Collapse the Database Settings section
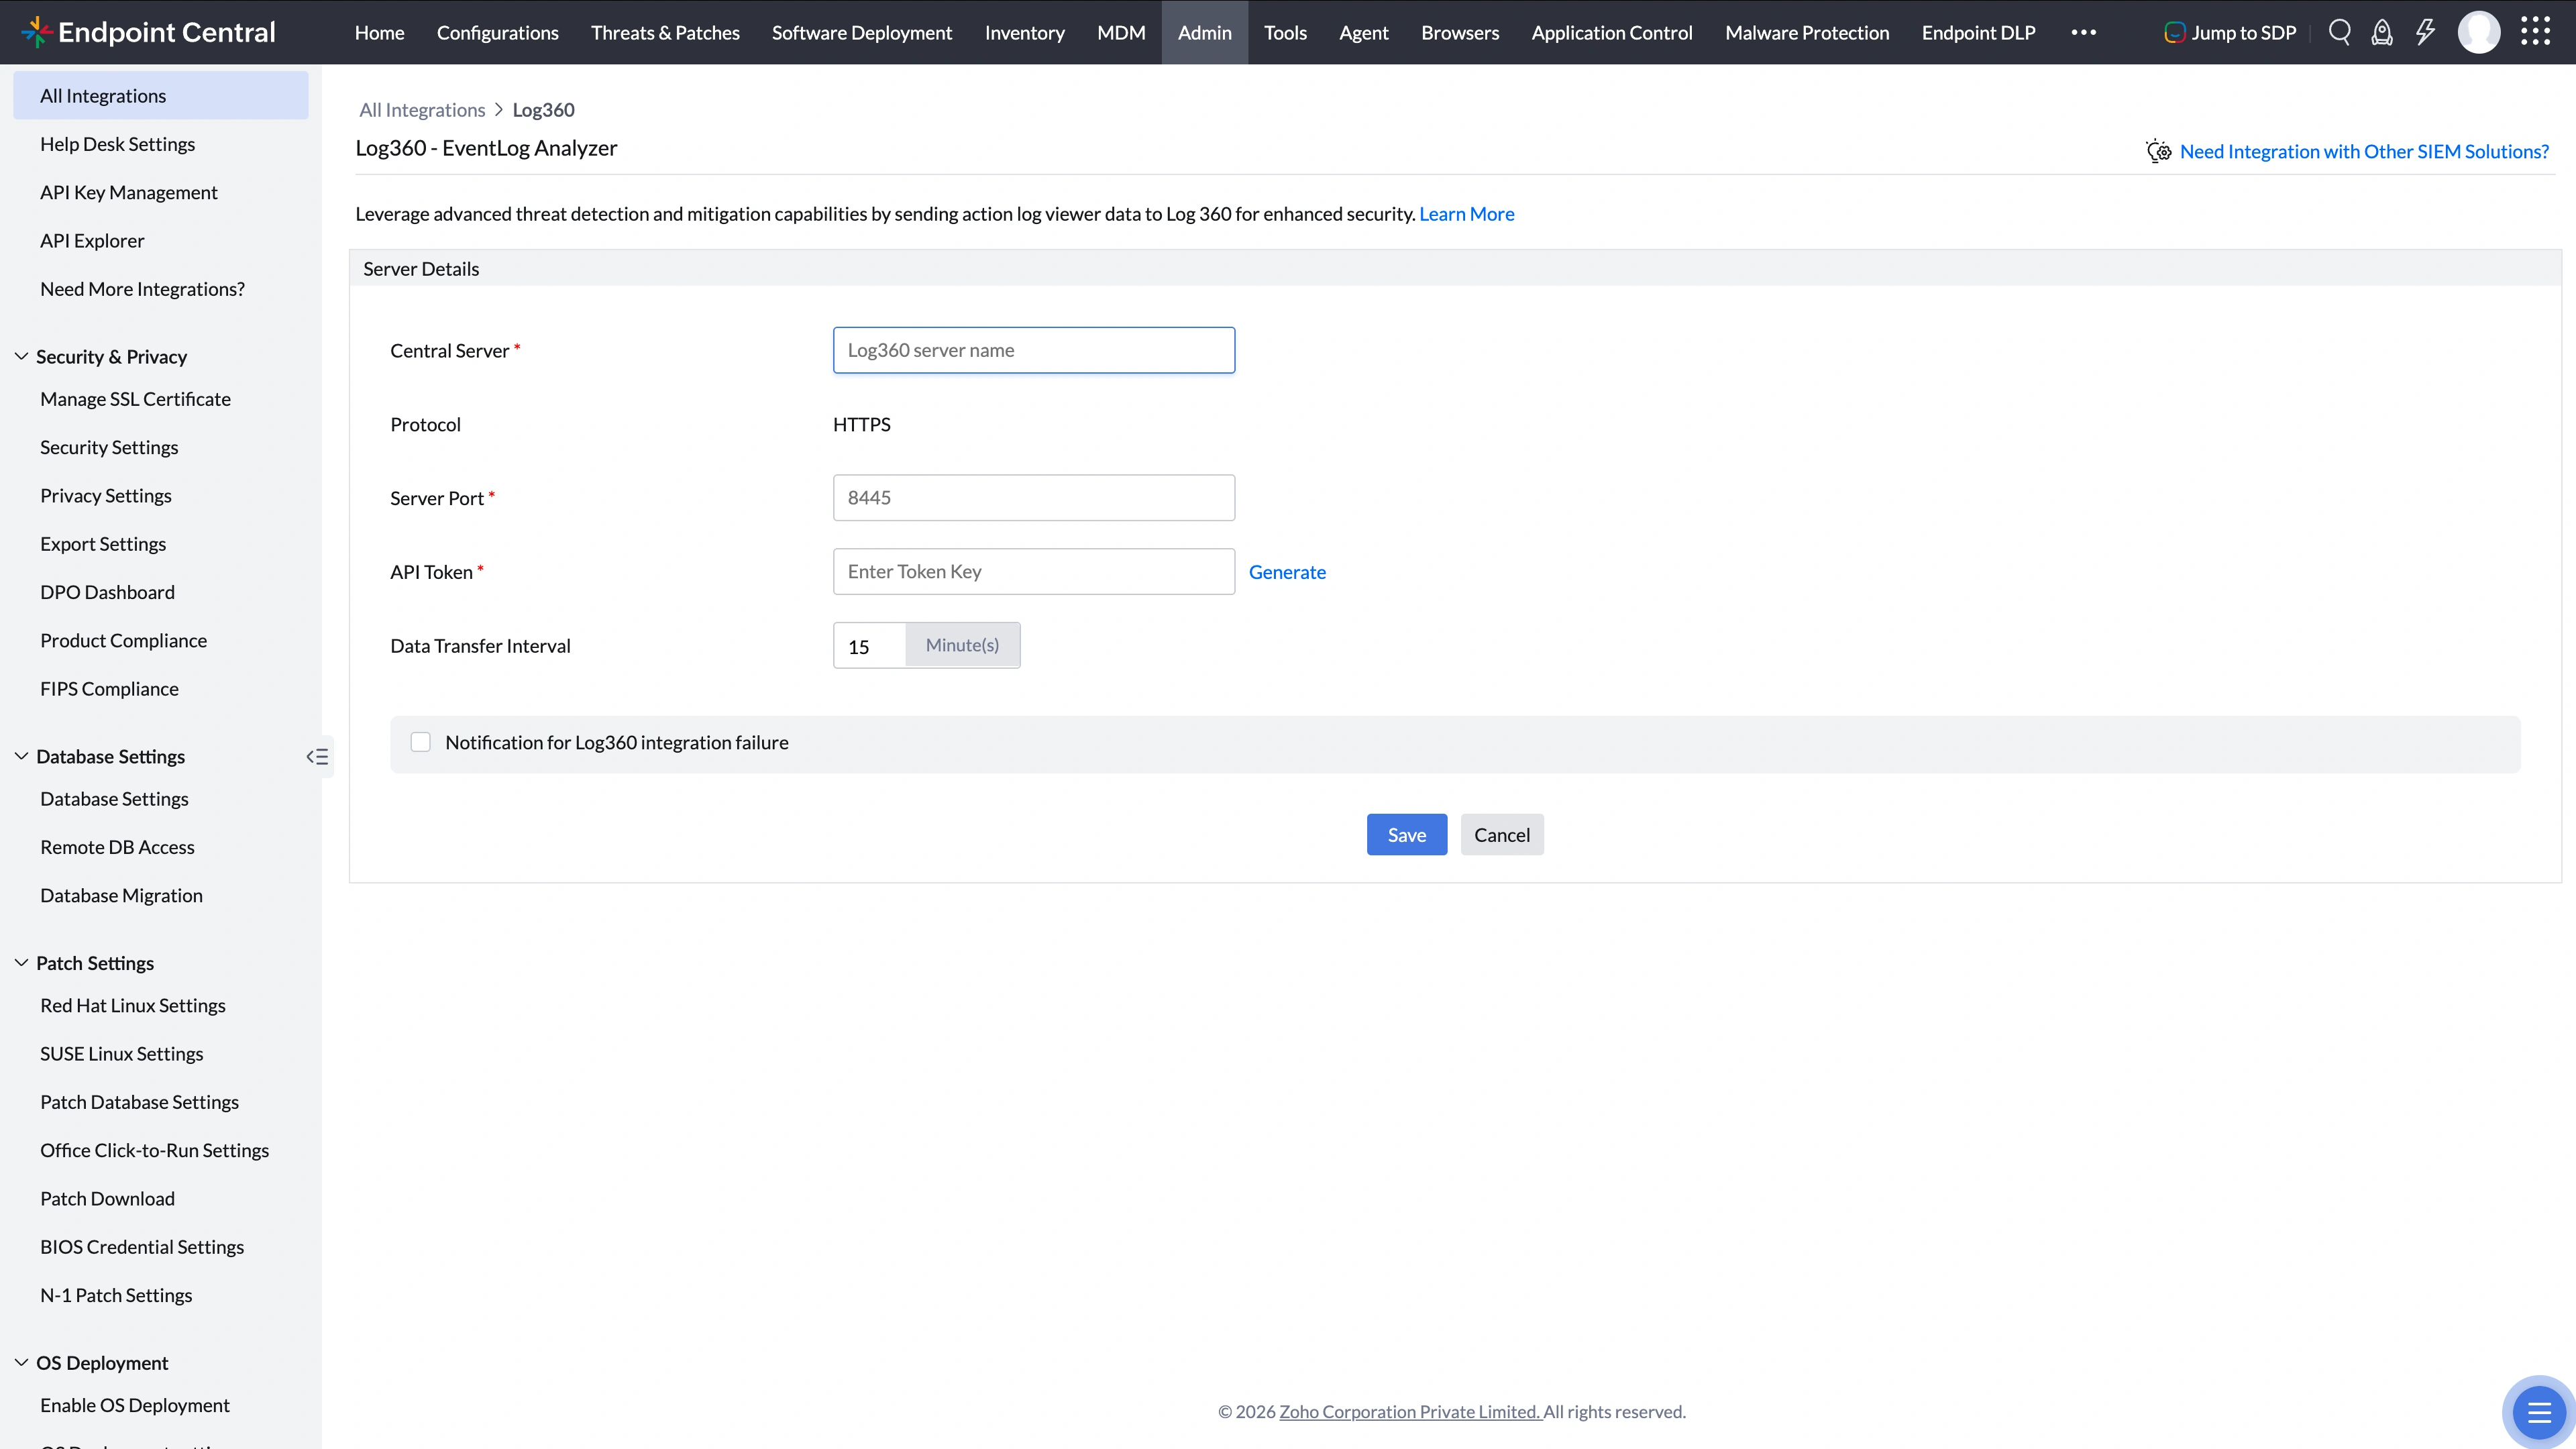This screenshot has height=1449, width=2576. click(x=21, y=756)
